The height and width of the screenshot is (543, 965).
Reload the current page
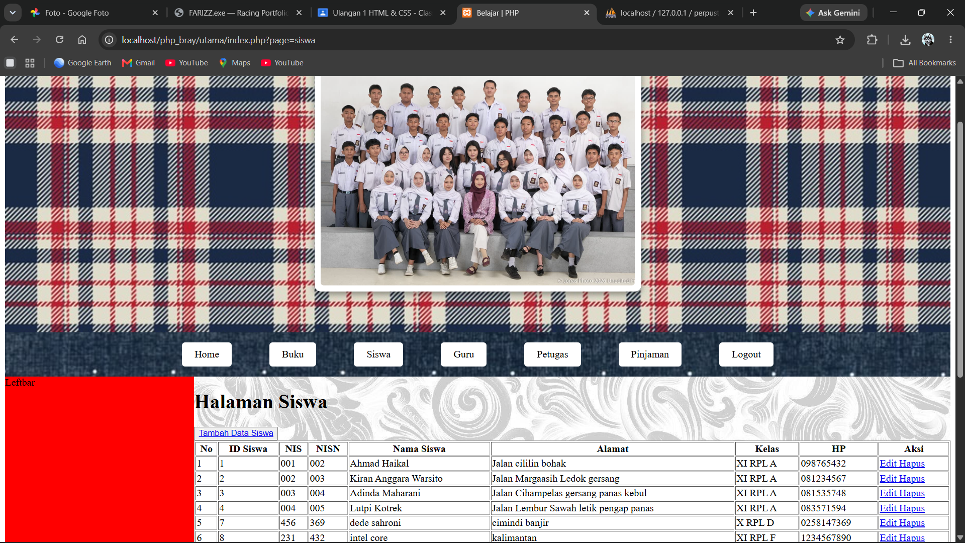tap(59, 40)
